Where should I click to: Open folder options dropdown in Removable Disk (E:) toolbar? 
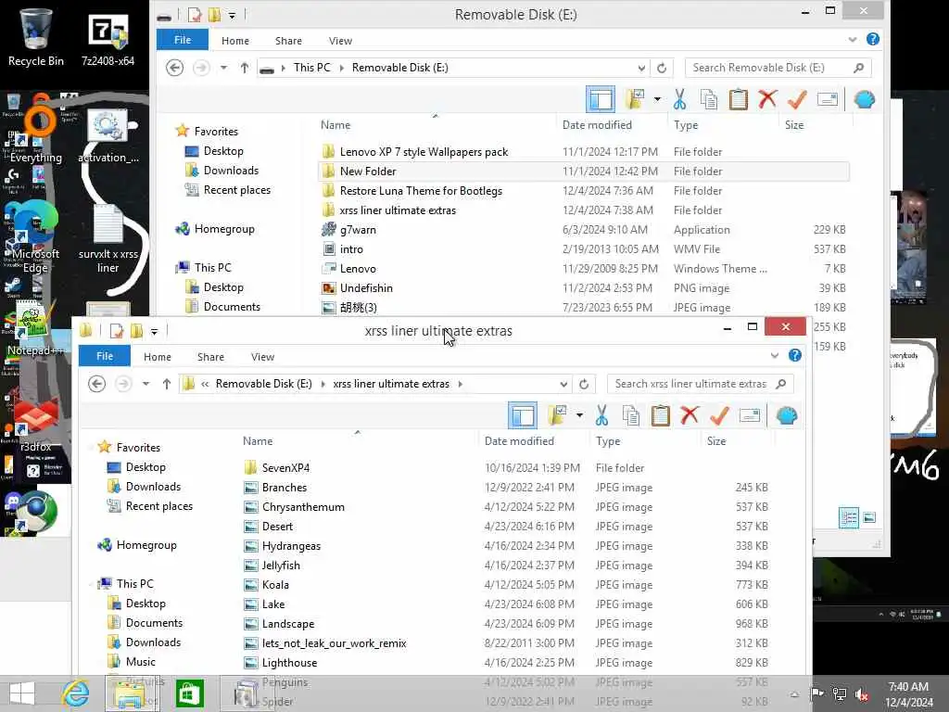click(x=657, y=98)
